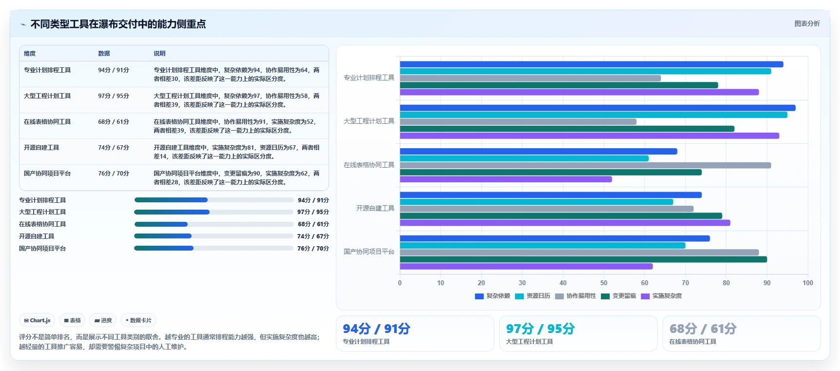Click the 说明 column header
This screenshot has height=371, width=840.
159,54
